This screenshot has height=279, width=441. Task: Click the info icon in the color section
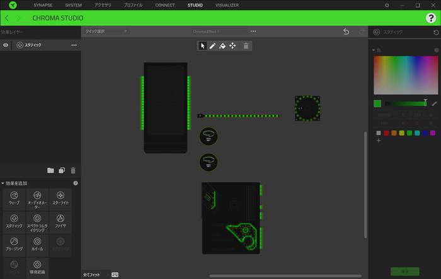(x=436, y=50)
